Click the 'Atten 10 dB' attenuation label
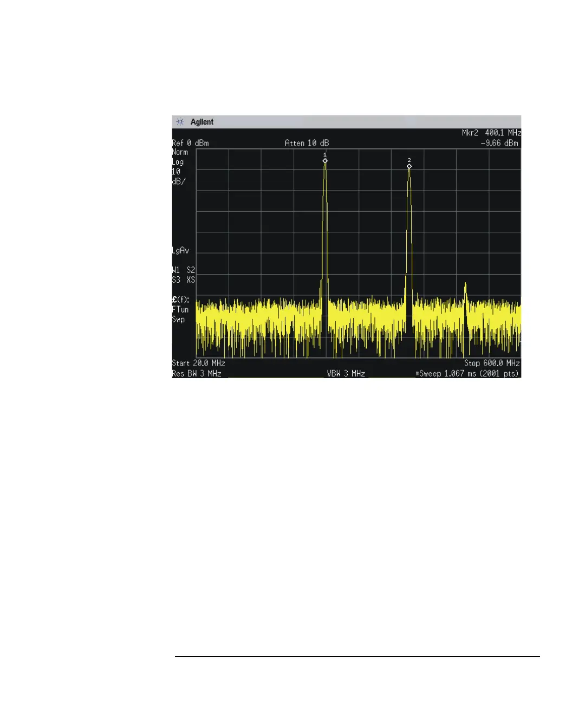 307,144
